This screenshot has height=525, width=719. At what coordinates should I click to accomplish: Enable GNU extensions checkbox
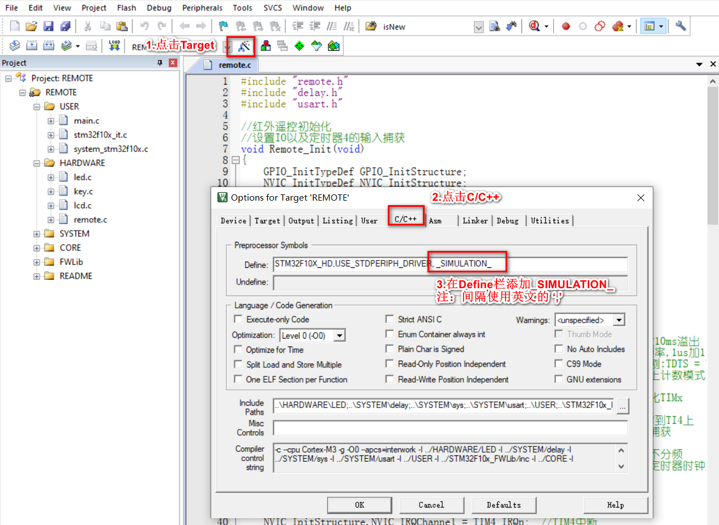click(x=559, y=379)
